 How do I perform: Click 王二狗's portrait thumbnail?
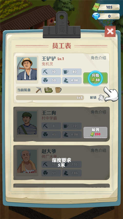[x=27, y=123]
